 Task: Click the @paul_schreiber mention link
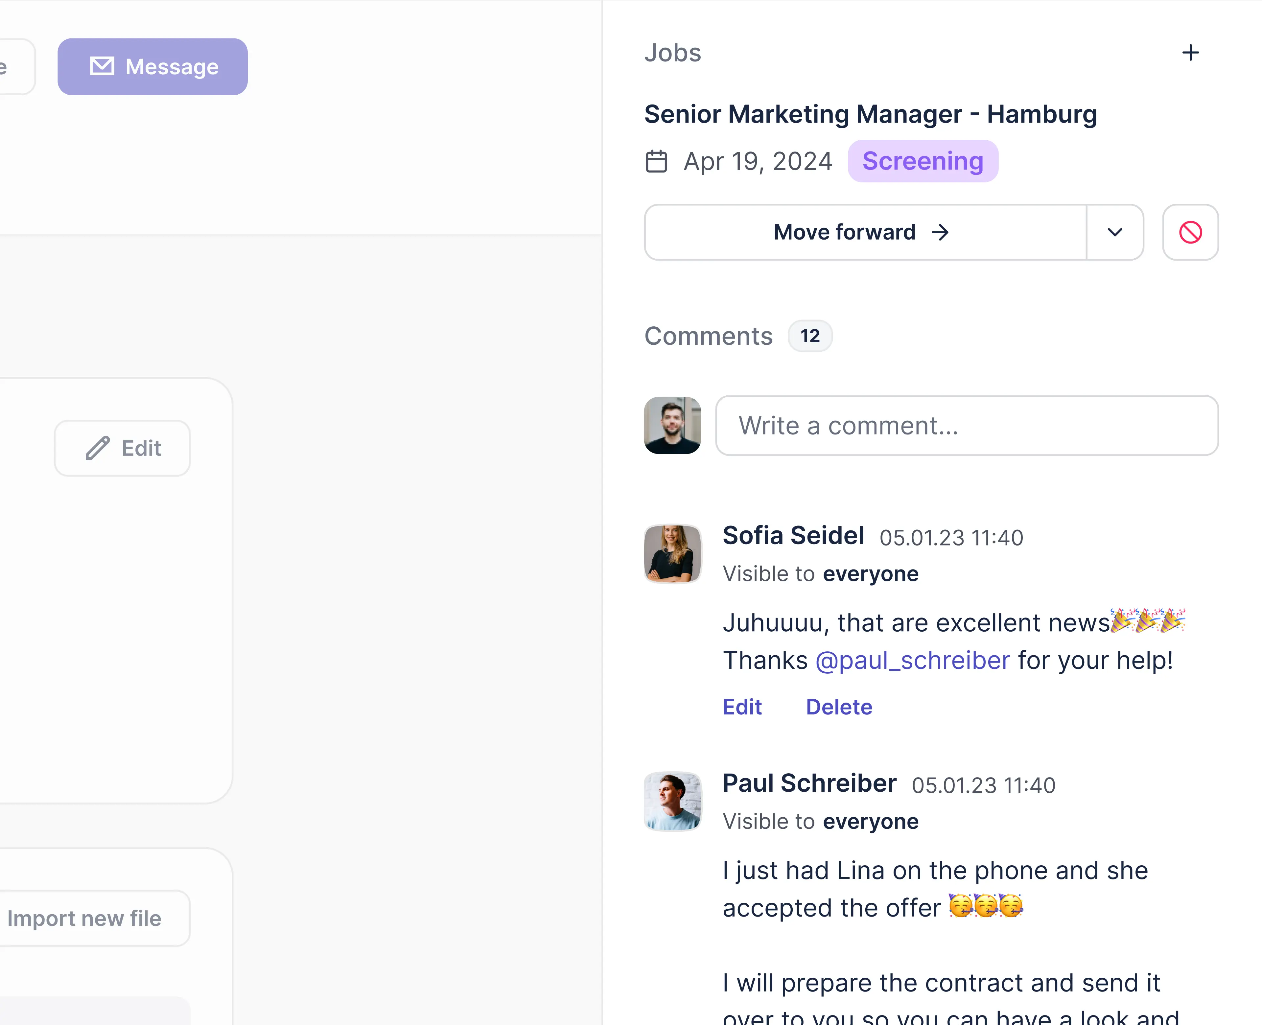pos(912,661)
